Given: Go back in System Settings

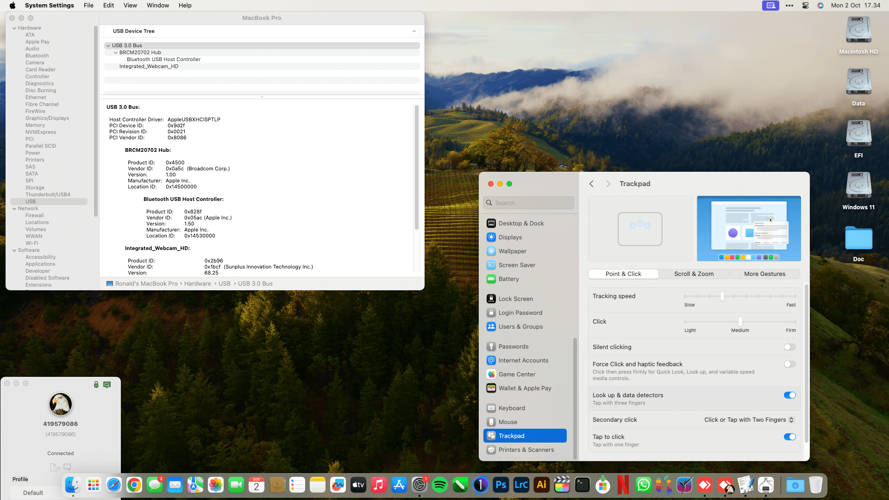Looking at the screenshot, I should click(x=591, y=184).
